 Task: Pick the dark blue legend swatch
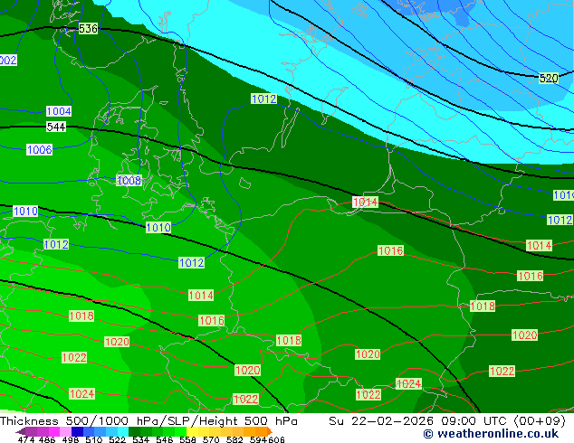(77, 431)
